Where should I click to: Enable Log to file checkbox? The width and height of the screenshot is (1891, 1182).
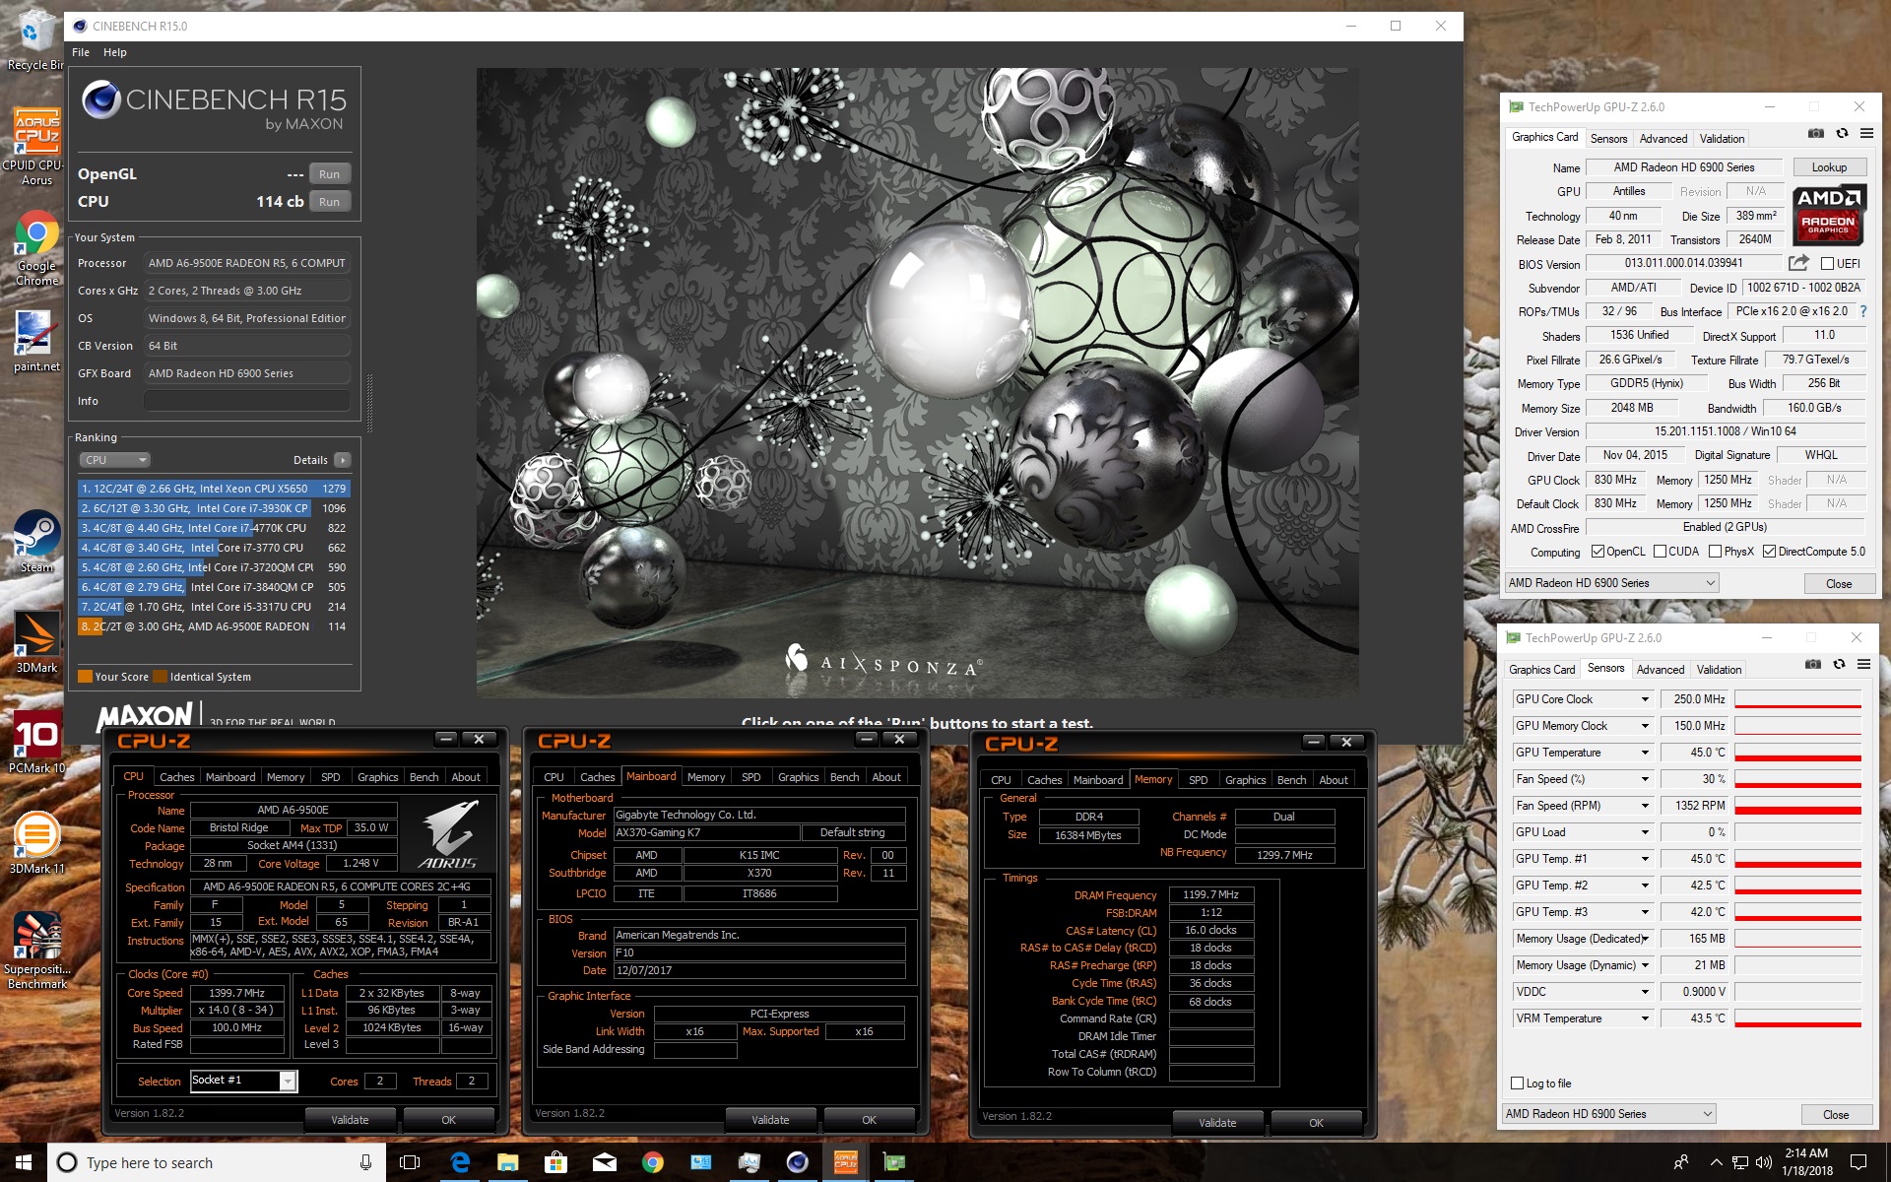click(1517, 1083)
